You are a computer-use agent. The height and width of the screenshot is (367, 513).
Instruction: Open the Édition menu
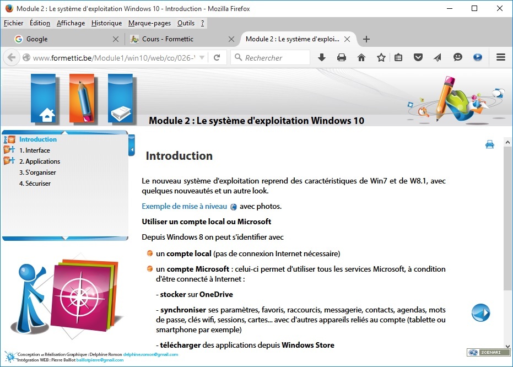[40, 23]
